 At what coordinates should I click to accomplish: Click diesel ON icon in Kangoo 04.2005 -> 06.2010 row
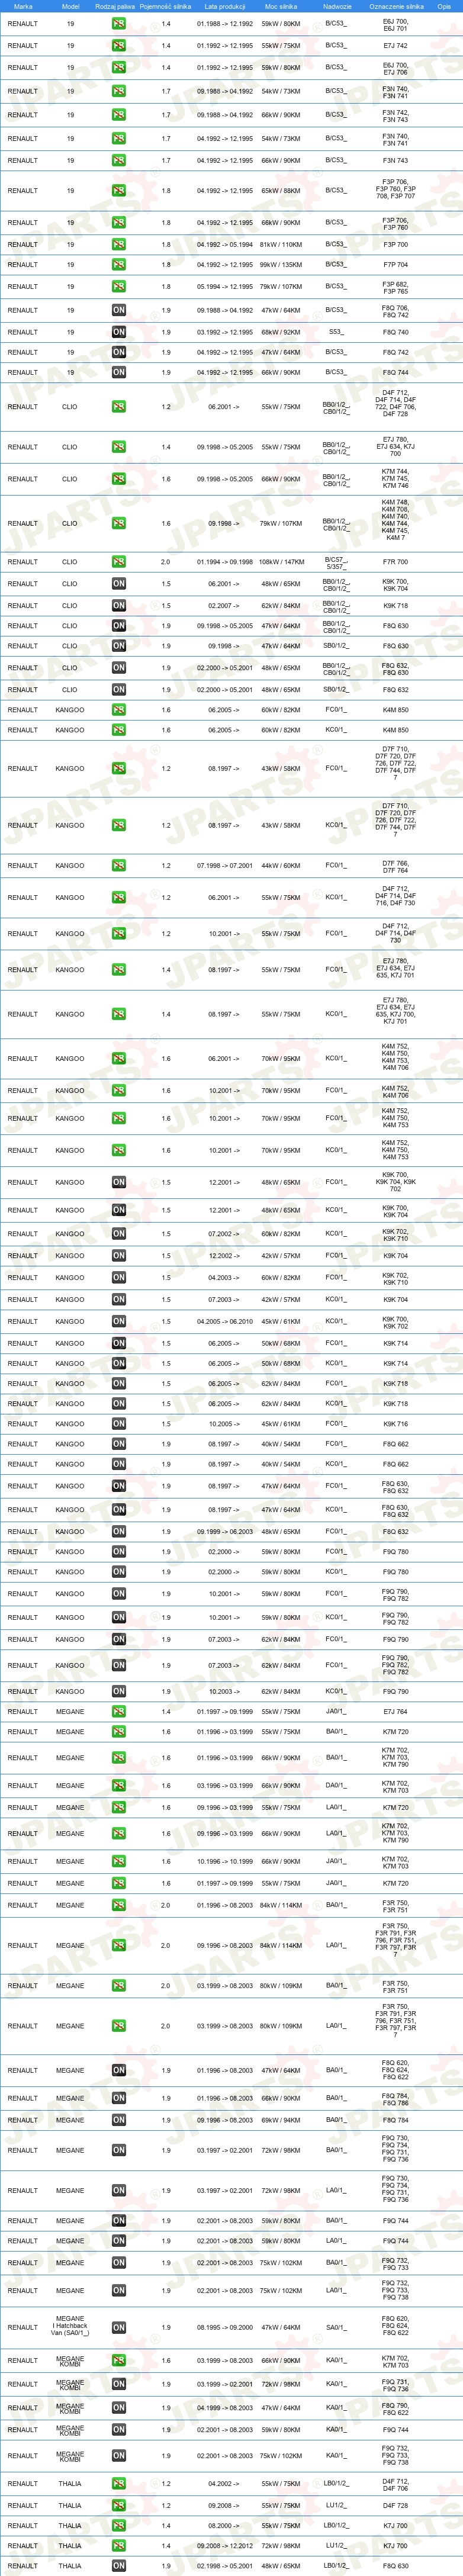pos(118,1322)
